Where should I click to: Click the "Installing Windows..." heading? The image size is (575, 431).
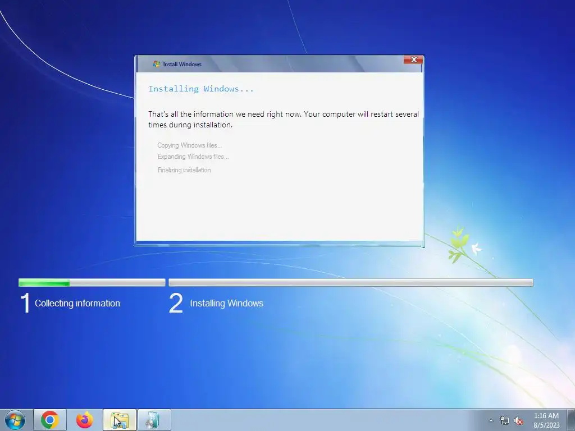pos(201,89)
